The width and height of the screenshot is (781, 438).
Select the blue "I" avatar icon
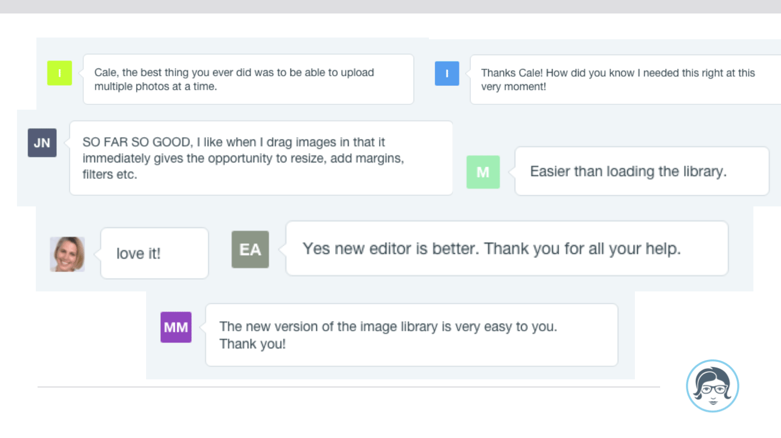tap(447, 73)
